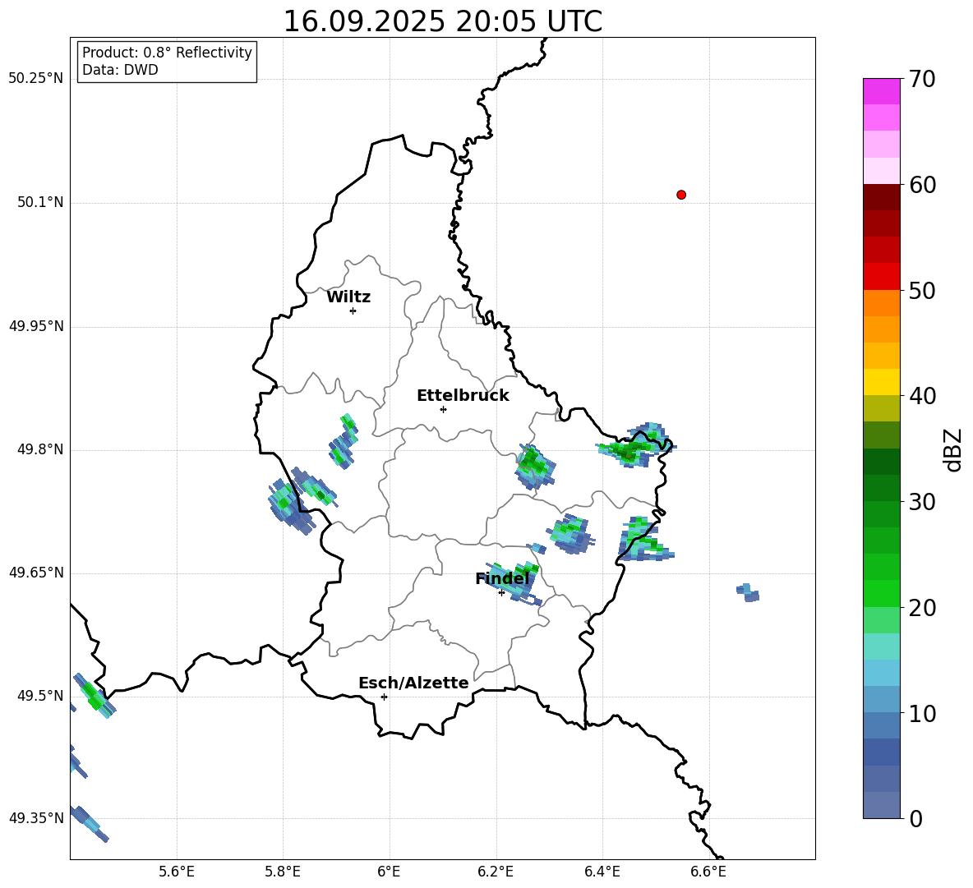
Task: Click the Findel station cross marker
Action: point(501,592)
